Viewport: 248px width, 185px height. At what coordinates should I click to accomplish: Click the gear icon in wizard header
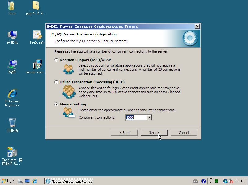(x=190, y=38)
